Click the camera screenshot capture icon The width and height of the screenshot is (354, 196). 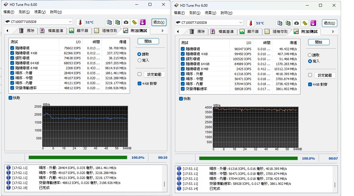[126, 22]
